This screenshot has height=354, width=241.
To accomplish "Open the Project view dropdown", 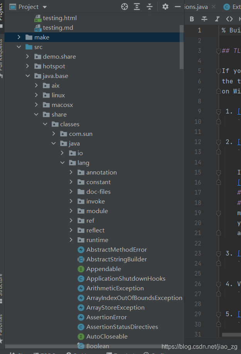I will [45, 7].
